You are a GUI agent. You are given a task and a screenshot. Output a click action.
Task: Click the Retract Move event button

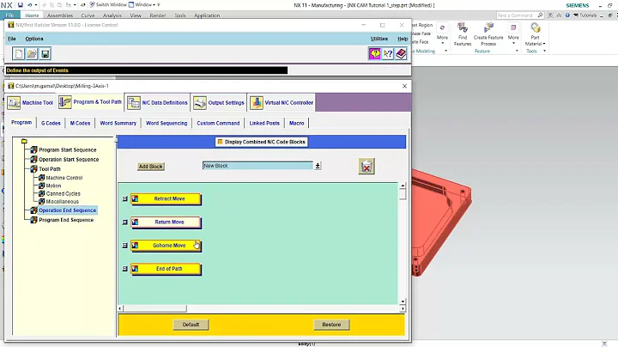point(166,198)
